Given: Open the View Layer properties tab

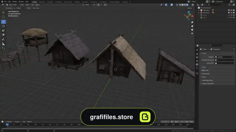Looking at the screenshot, I should [197, 61].
